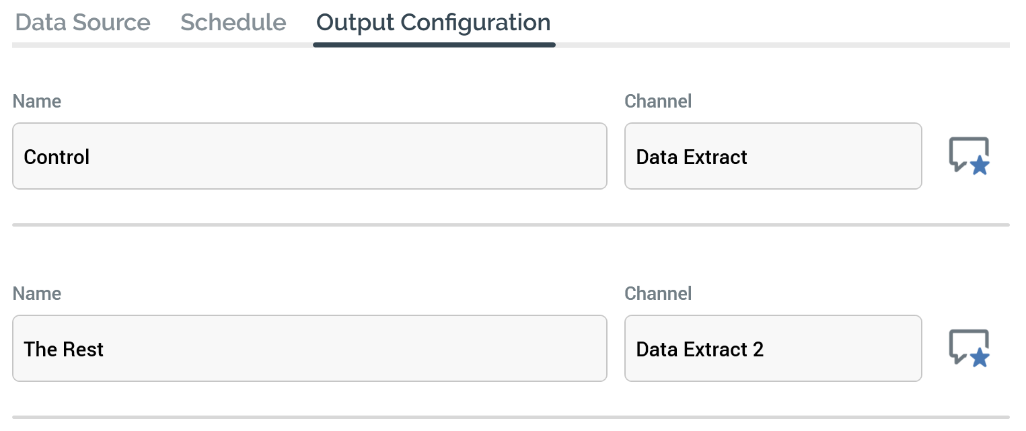Screen dimensions: 1026x431
Task: Click the Name label above The Rest
Action: tap(37, 294)
